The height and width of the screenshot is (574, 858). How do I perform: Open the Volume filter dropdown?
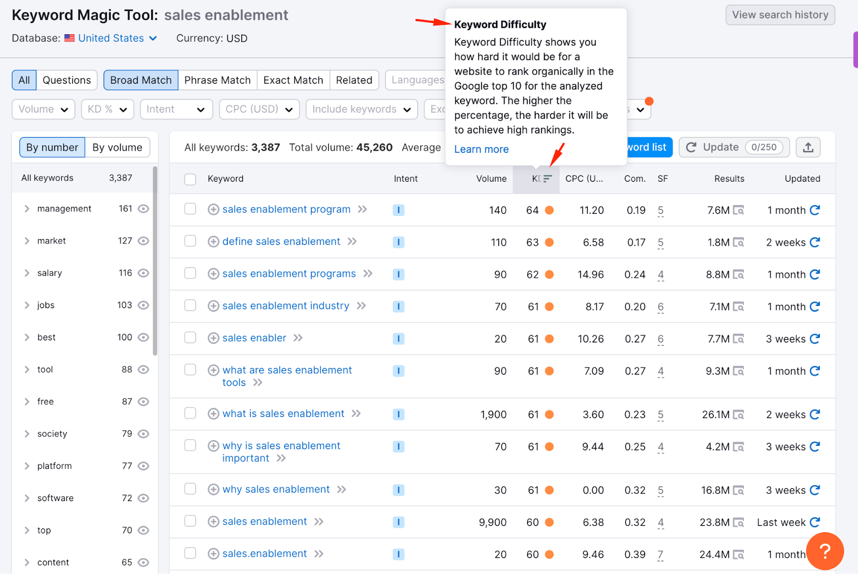click(43, 109)
